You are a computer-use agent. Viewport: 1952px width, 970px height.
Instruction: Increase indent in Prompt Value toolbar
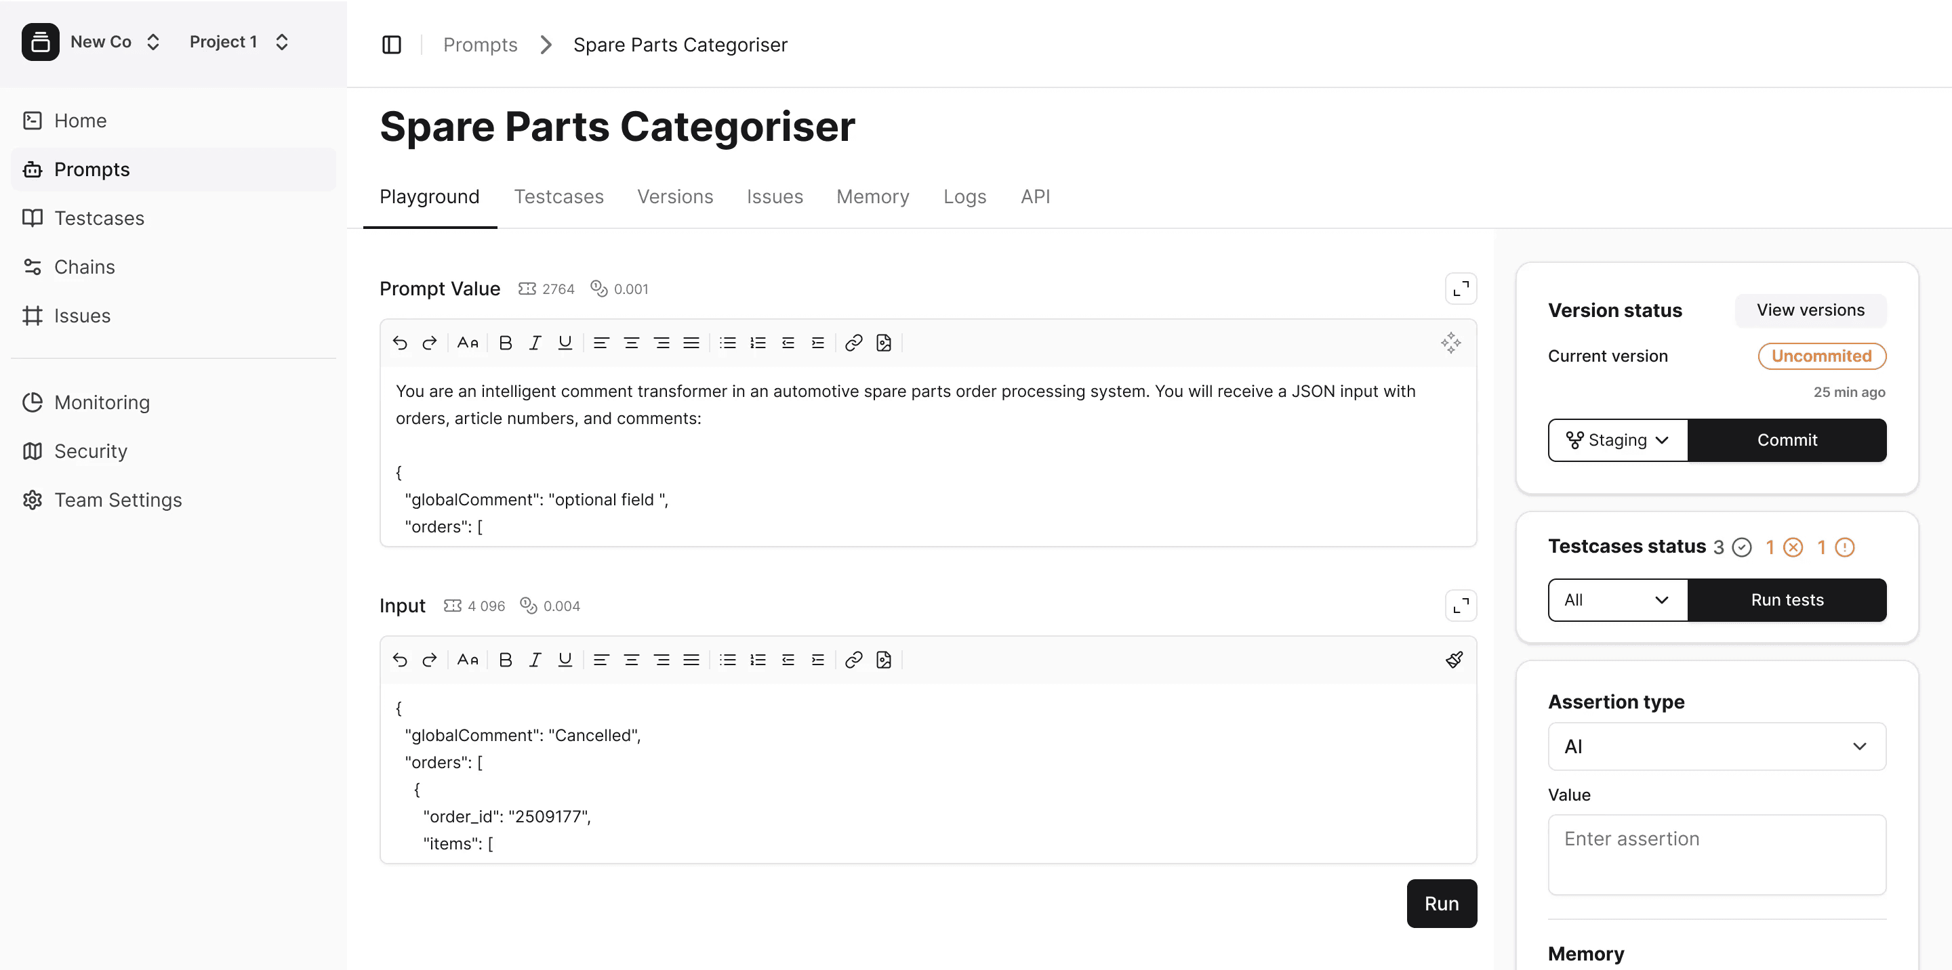click(x=817, y=343)
